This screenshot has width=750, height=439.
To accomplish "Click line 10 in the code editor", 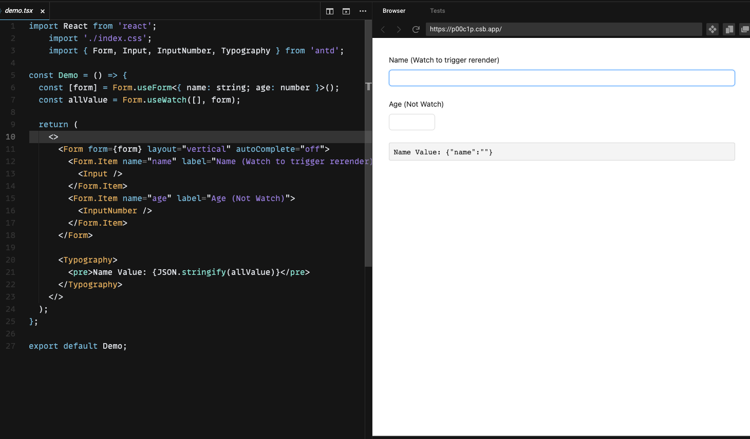I will click(x=154, y=136).
